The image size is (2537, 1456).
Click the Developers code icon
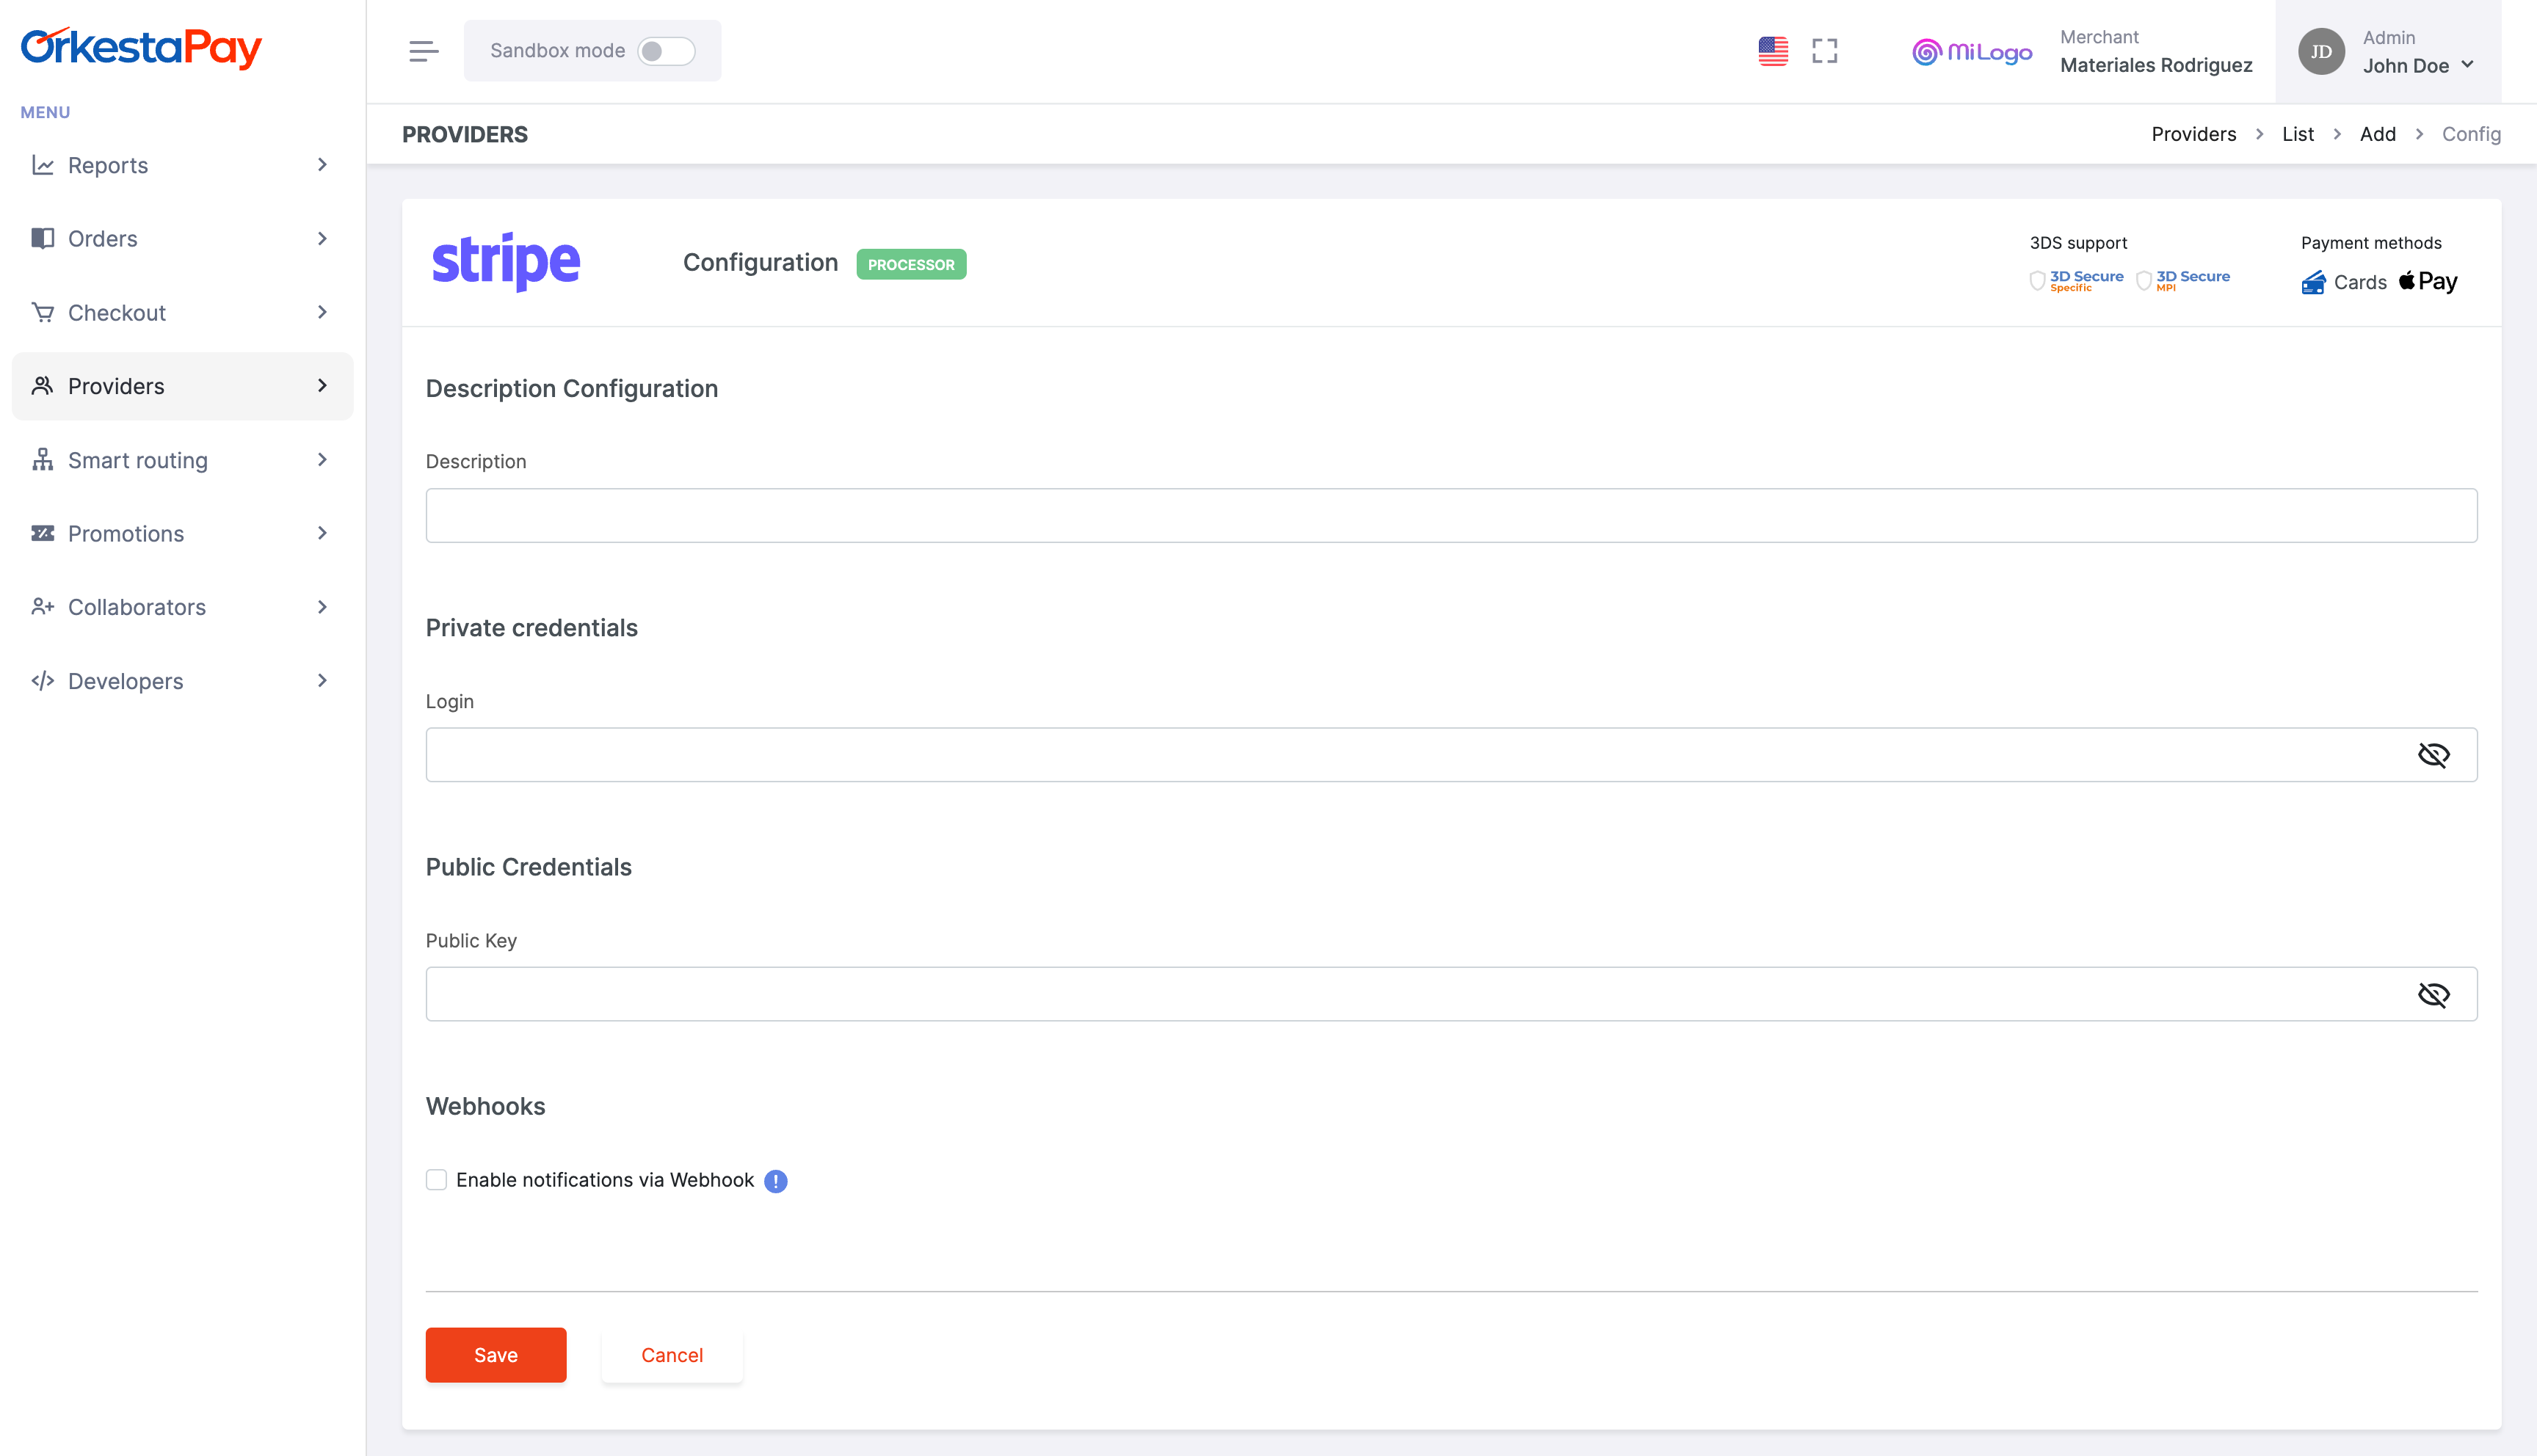click(42, 681)
